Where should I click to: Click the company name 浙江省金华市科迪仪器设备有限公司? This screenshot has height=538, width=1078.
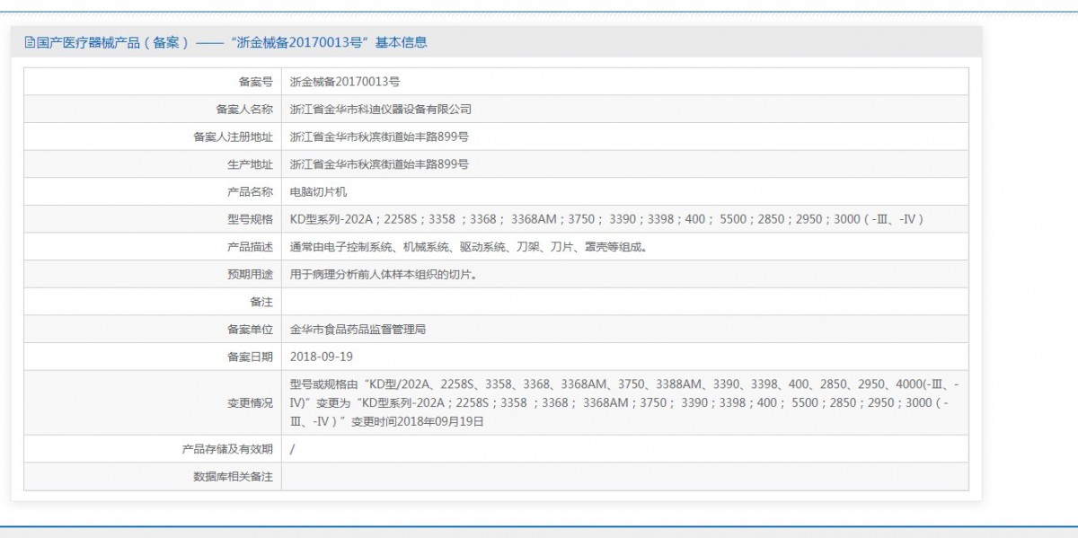pos(381,110)
